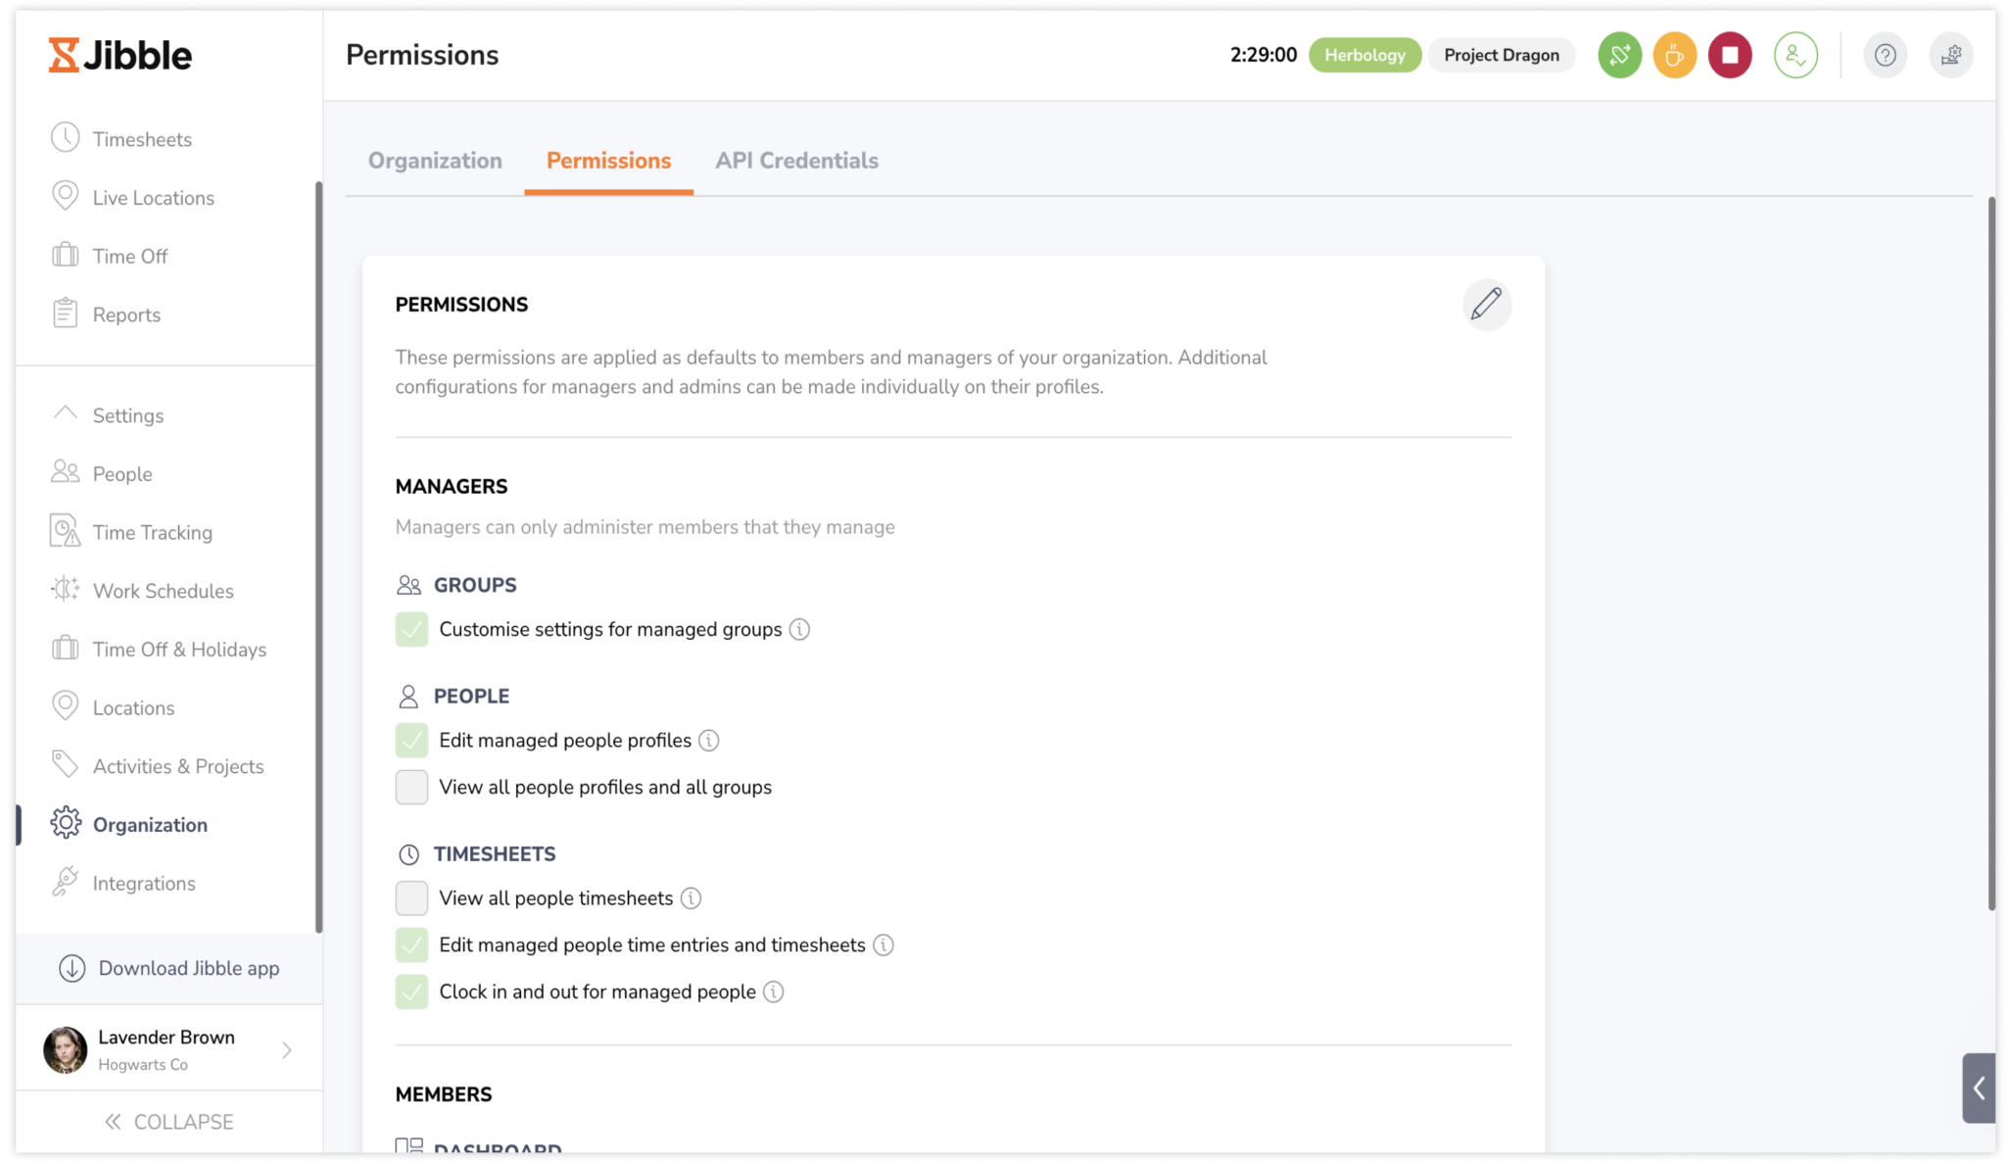Stop the timer with the red stop button
This screenshot has height=1163, width=2006.
[x=1729, y=55]
